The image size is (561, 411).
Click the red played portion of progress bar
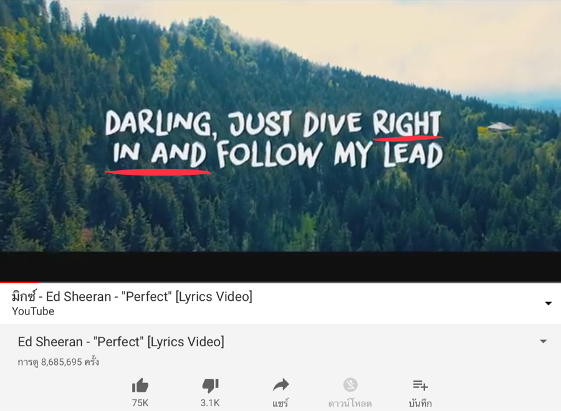pyautogui.click(x=19, y=282)
